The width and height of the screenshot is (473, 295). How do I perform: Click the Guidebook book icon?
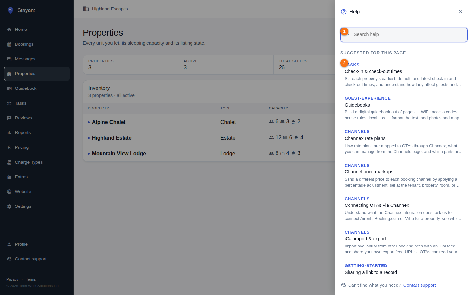click(9, 88)
